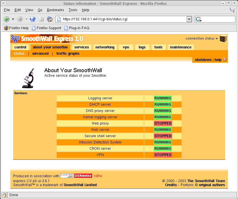Viewport: 238px width, 199px height.
Task: Click the DHCP server row label
Action: [100, 105]
